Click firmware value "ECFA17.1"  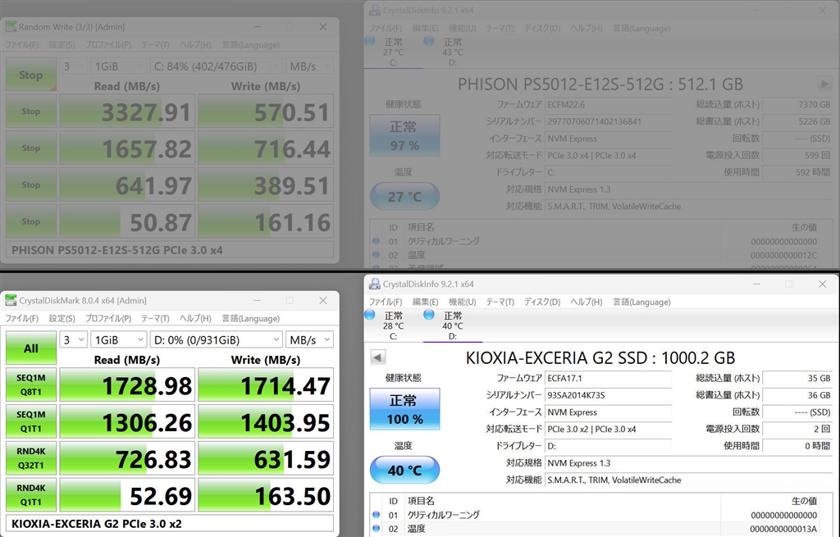click(x=608, y=378)
